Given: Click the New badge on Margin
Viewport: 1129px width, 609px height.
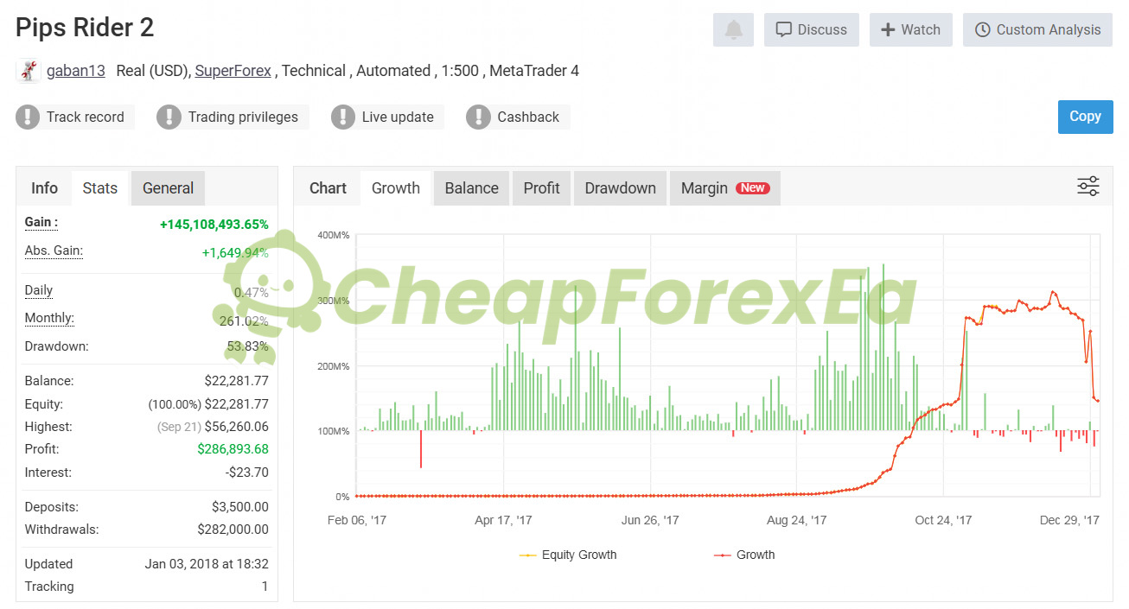Looking at the screenshot, I should click(x=752, y=187).
